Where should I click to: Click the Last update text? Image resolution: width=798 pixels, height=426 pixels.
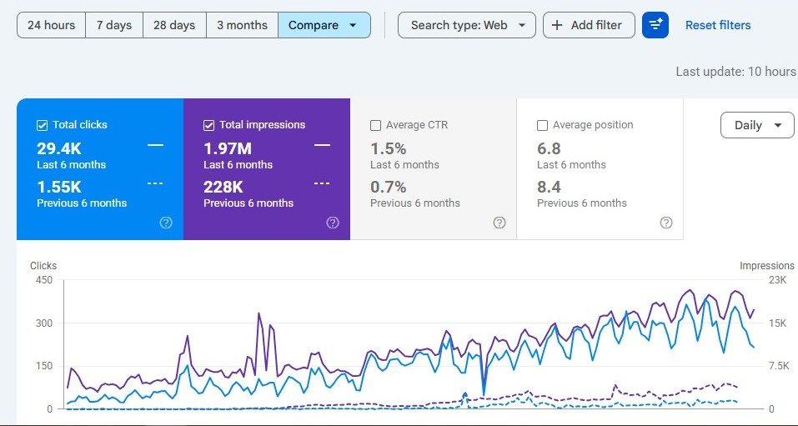pos(736,72)
